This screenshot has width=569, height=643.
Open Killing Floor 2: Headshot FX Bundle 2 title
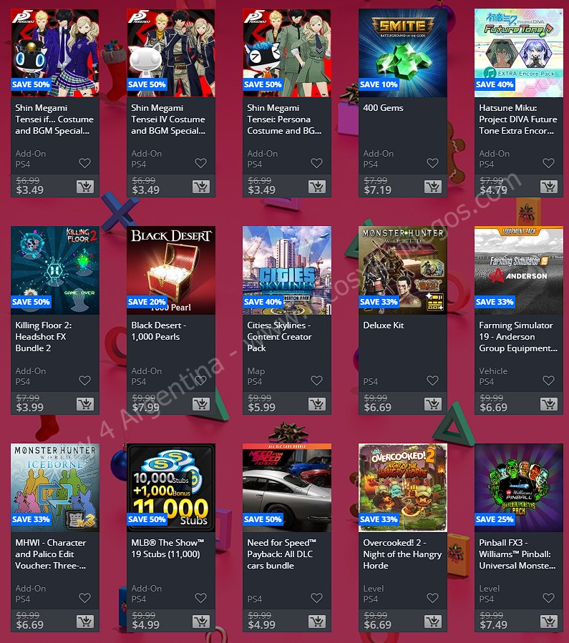pyautogui.click(x=44, y=337)
